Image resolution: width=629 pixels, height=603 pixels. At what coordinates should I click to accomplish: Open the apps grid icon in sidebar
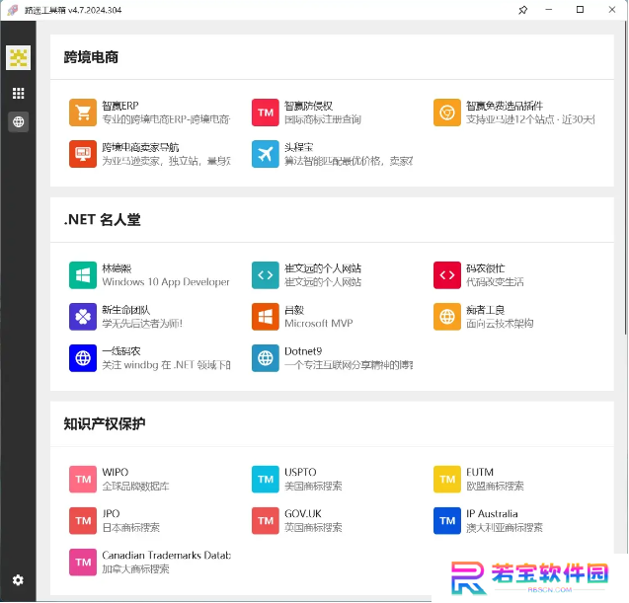(x=18, y=94)
